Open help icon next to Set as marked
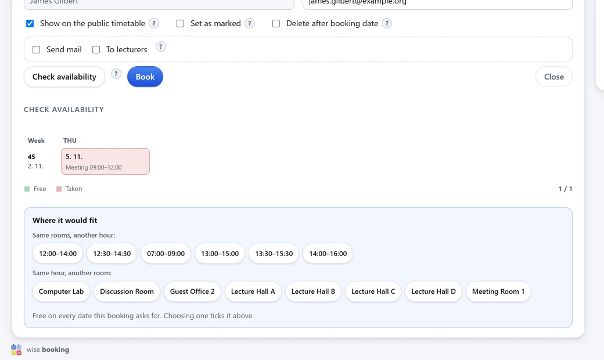The height and width of the screenshot is (360, 604). point(250,23)
